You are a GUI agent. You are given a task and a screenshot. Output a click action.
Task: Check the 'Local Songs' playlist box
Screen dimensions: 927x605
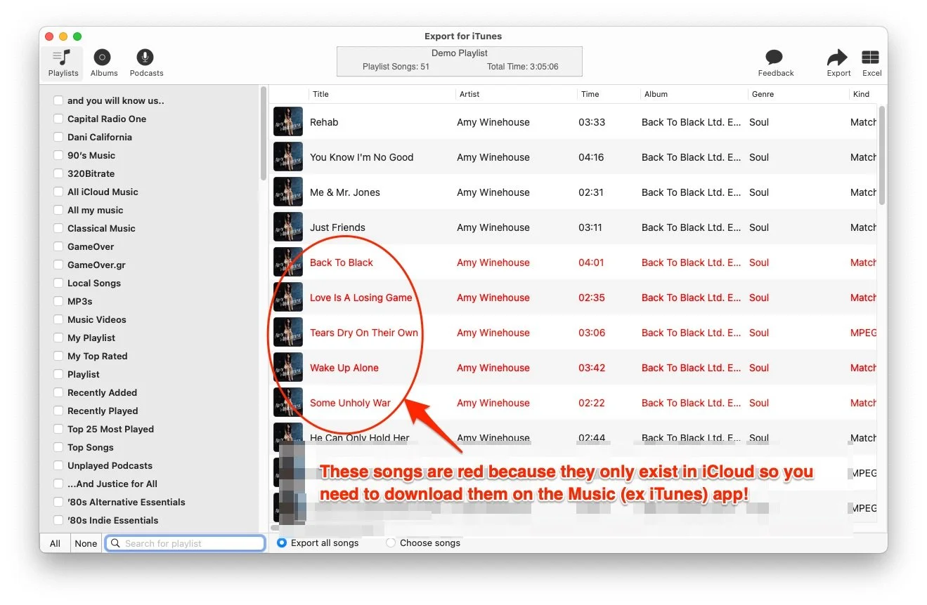coord(58,283)
